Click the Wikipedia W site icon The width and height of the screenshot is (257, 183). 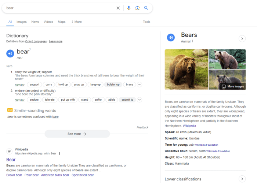[x=9, y=152]
